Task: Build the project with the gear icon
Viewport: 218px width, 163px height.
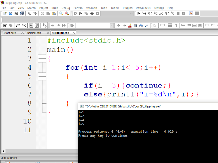Action: pos(75,13)
